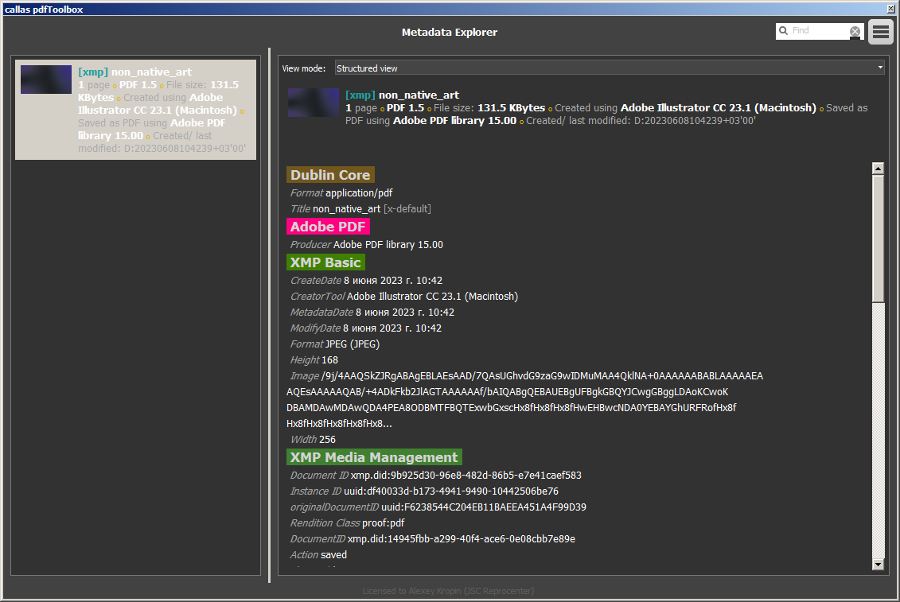The height and width of the screenshot is (602, 900).
Task: Click the Licensed to Alexey Kropin footer text
Action: [x=448, y=591]
